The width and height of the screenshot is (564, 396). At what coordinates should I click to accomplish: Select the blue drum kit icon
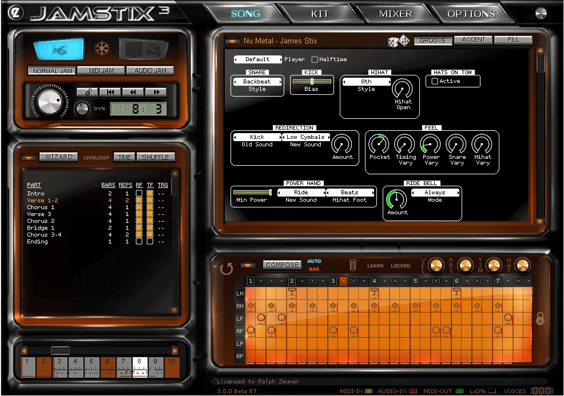click(59, 49)
